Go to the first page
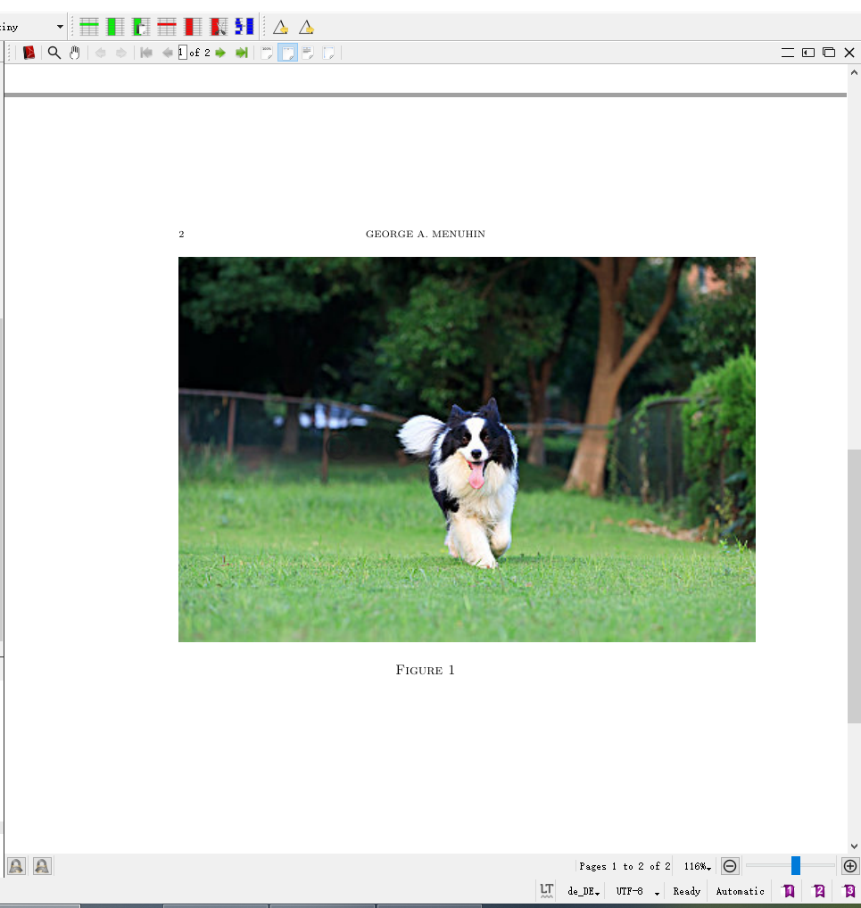 click(x=146, y=53)
